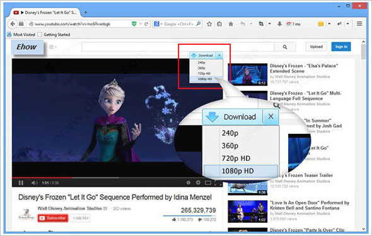Screen dimensions: 372x236
Task: Open the player settings gear
Action: (x=198, y=182)
